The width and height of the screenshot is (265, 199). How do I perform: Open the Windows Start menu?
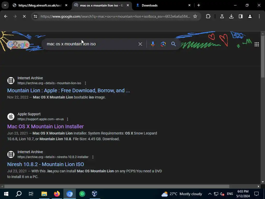point(6,194)
